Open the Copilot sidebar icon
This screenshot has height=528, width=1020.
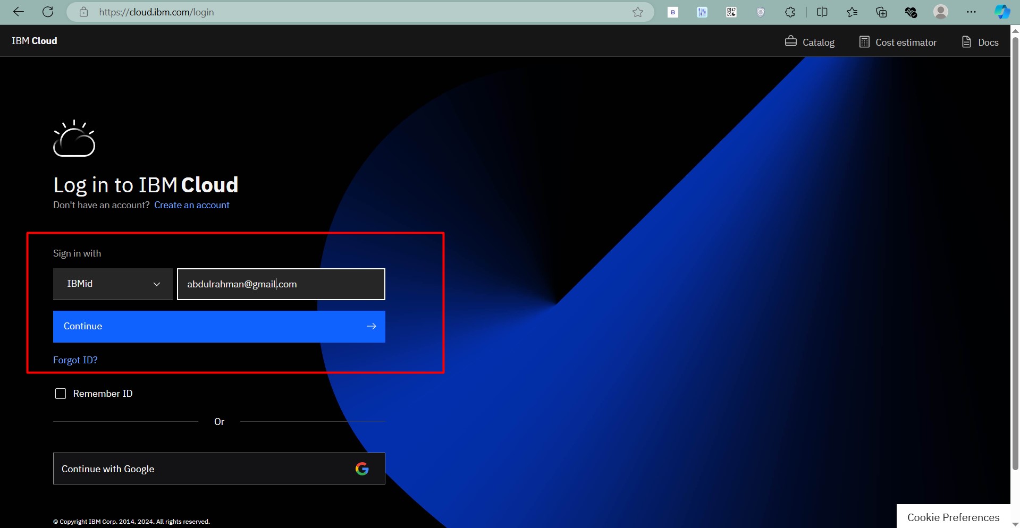1002,12
